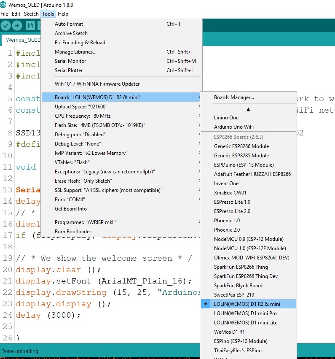
Task: Click the Verify checkmark toolbar icon
Action: pyautogui.click(x=6, y=25)
